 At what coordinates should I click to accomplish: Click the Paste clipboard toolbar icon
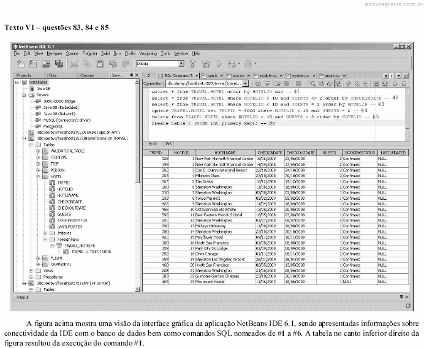pos(100,64)
